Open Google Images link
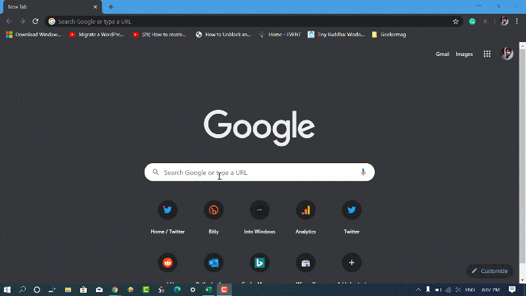The height and width of the screenshot is (296, 526). click(464, 54)
